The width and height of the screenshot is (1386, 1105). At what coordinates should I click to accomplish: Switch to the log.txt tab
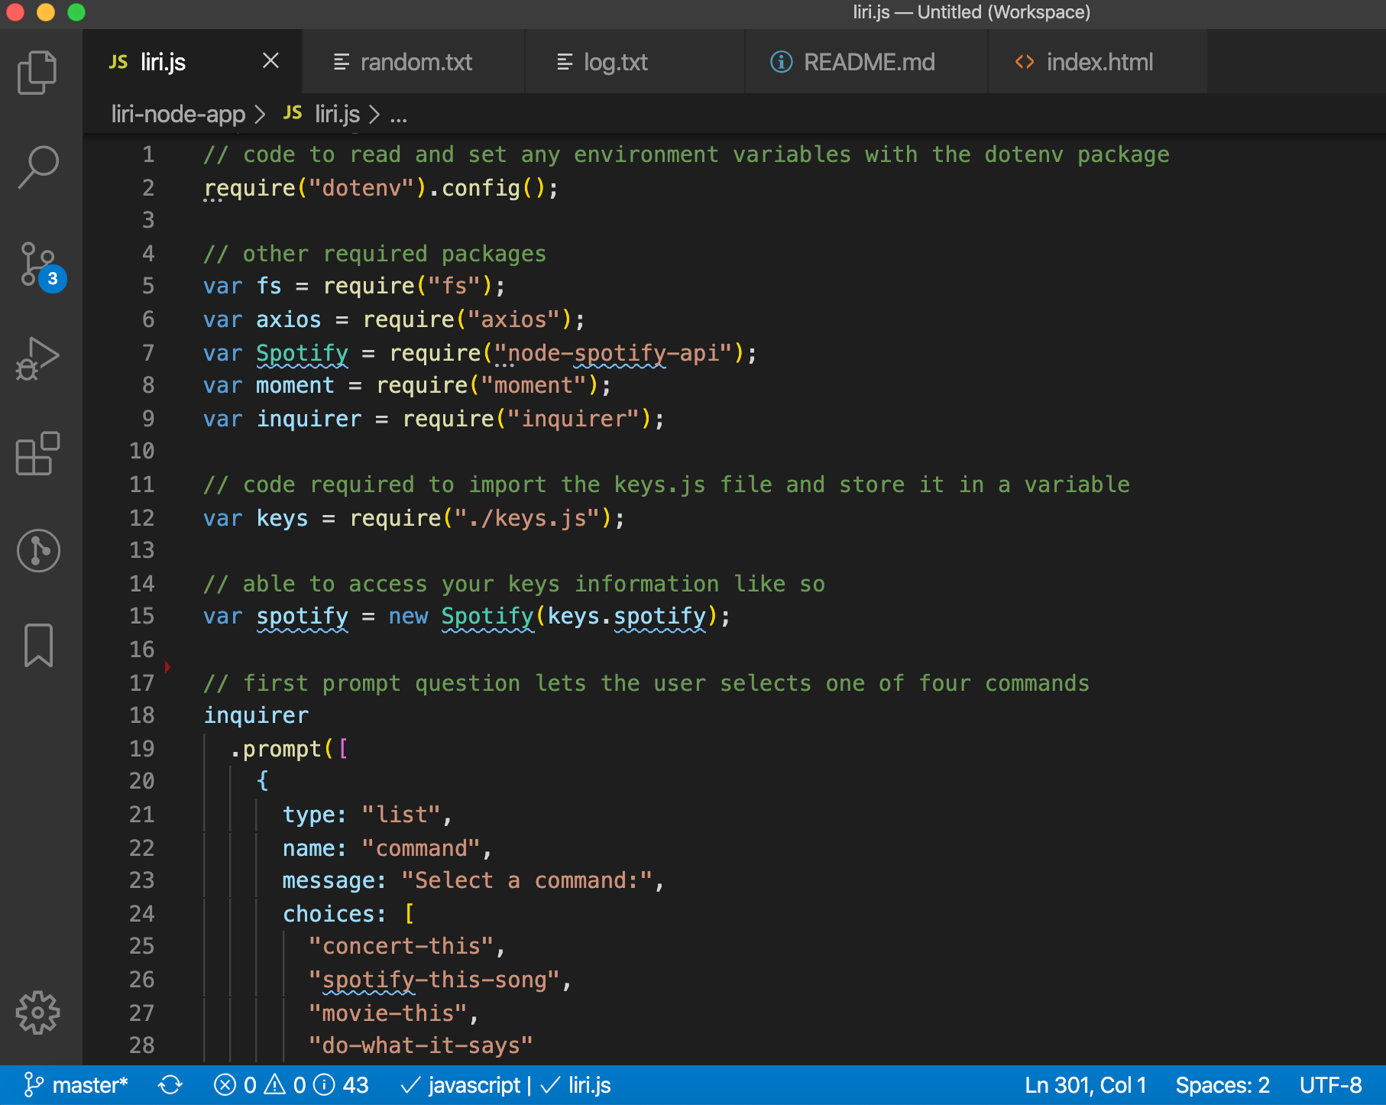coord(634,62)
